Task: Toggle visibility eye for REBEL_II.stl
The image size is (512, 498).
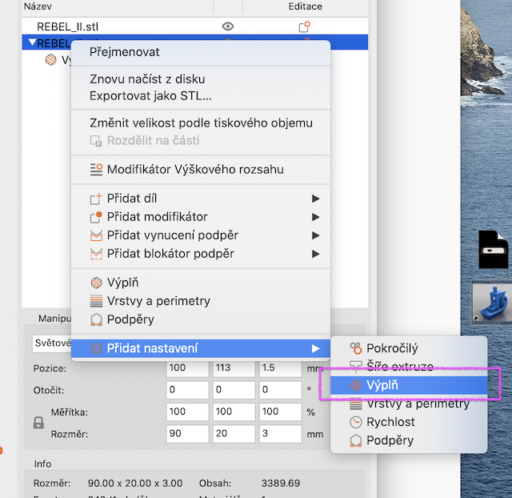Action: coord(228,26)
